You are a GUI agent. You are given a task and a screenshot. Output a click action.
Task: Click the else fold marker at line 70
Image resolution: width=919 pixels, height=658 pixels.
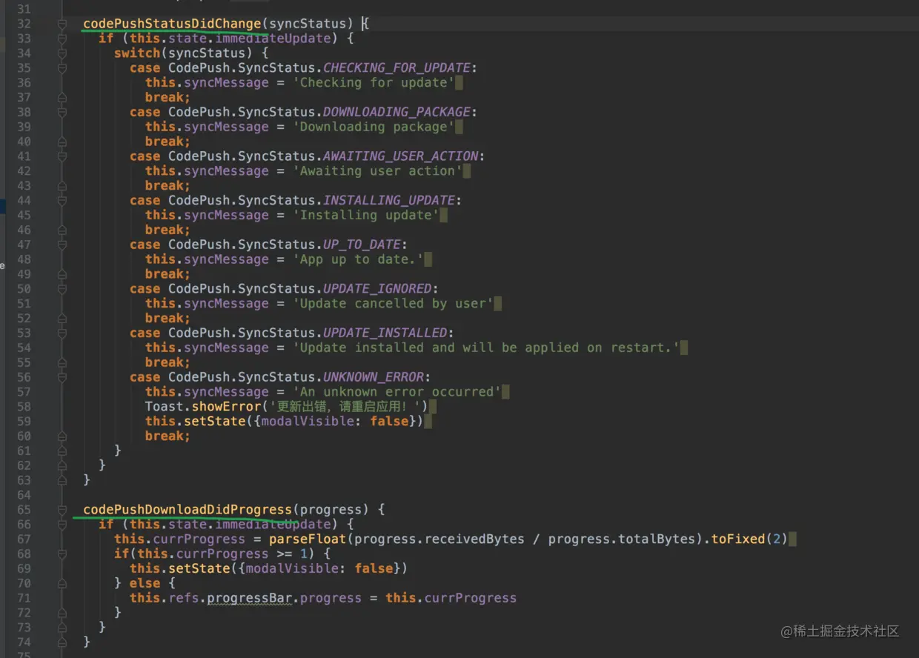point(62,583)
